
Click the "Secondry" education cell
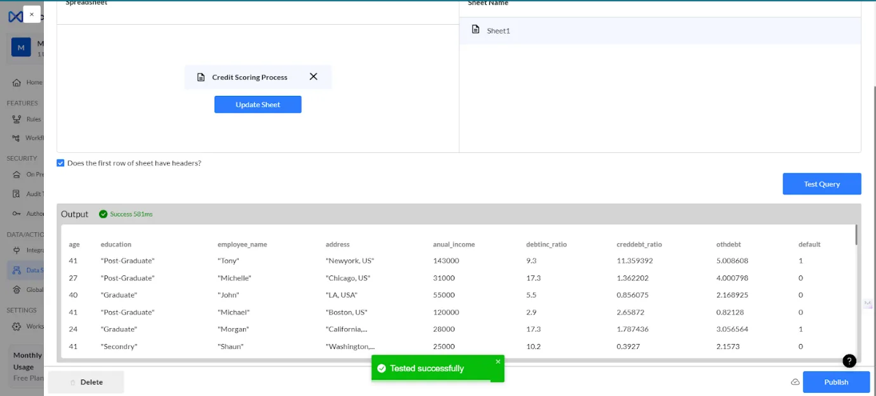point(119,346)
